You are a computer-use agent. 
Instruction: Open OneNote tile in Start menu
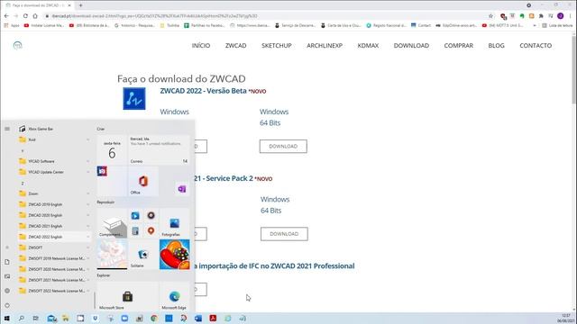tap(182, 189)
